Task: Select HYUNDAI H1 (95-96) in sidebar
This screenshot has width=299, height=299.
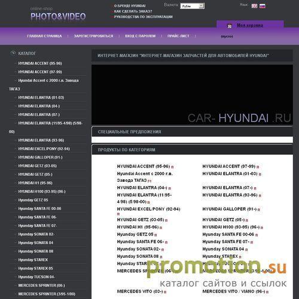Action: pyautogui.click(x=35, y=183)
